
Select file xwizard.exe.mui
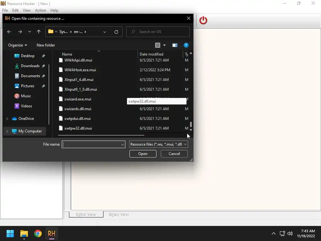pos(78,99)
